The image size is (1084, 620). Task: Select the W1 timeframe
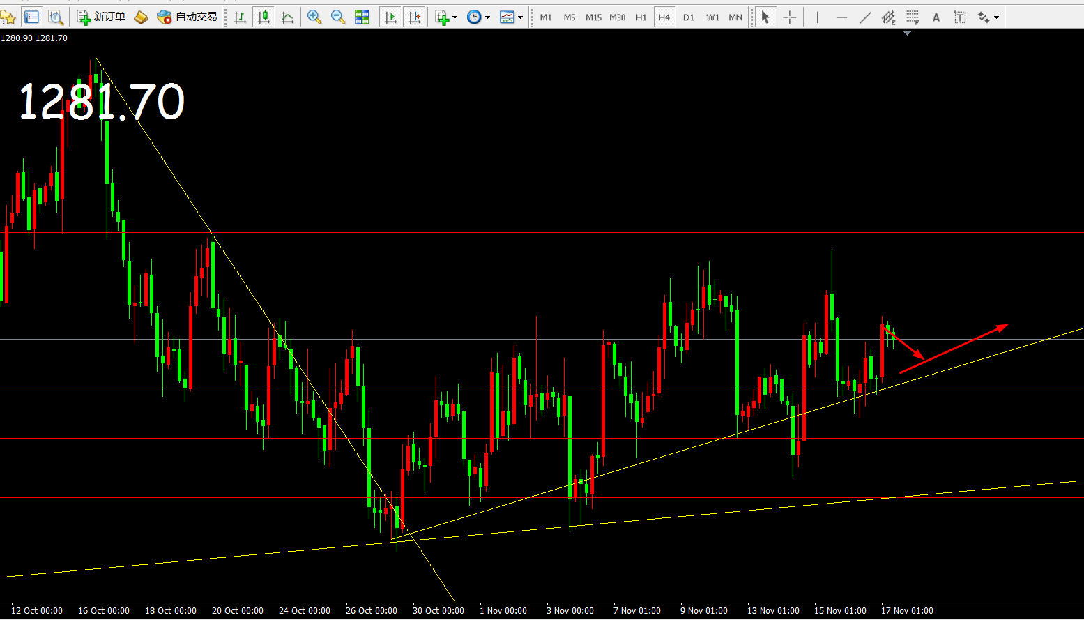(x=712, y=17)
